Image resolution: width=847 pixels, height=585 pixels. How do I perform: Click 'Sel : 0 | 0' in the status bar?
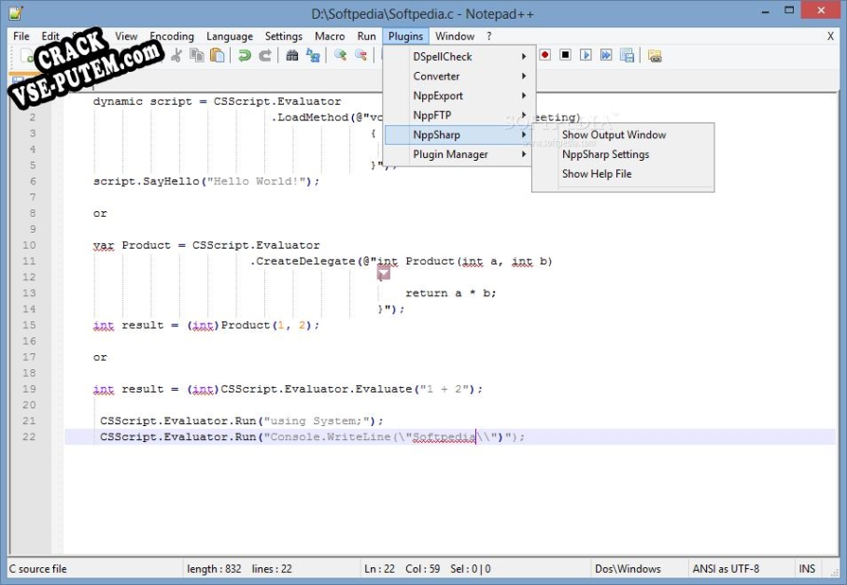point(471,569)
